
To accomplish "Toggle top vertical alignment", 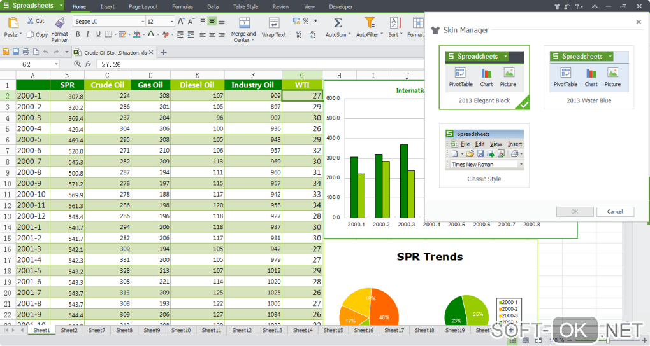I will click(x=202, y=21).
